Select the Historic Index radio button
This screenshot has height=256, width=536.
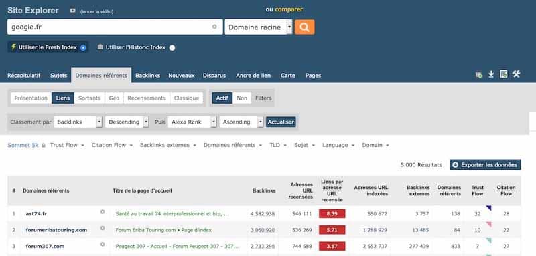172,47
